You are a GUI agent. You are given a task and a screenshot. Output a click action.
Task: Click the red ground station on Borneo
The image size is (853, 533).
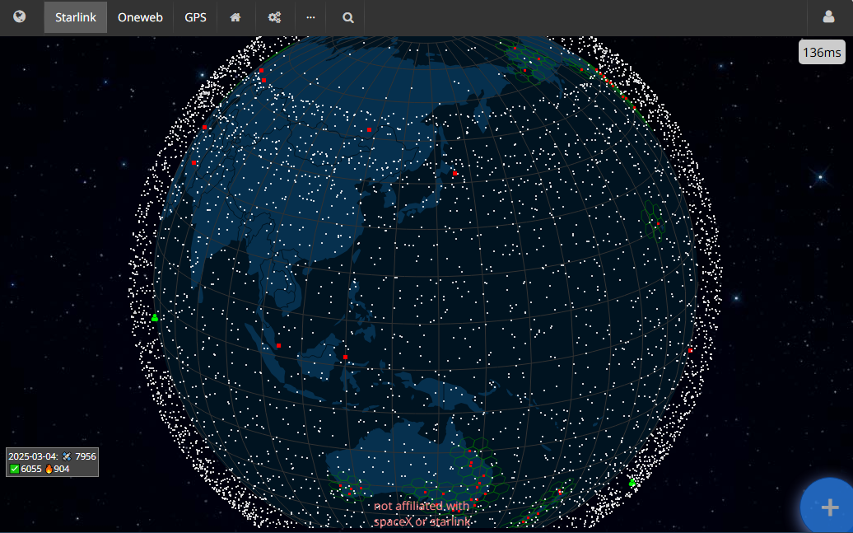[x=346, y=358]
